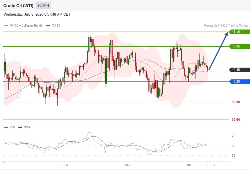Select the Jul 6 date axis label

[64, 165]
